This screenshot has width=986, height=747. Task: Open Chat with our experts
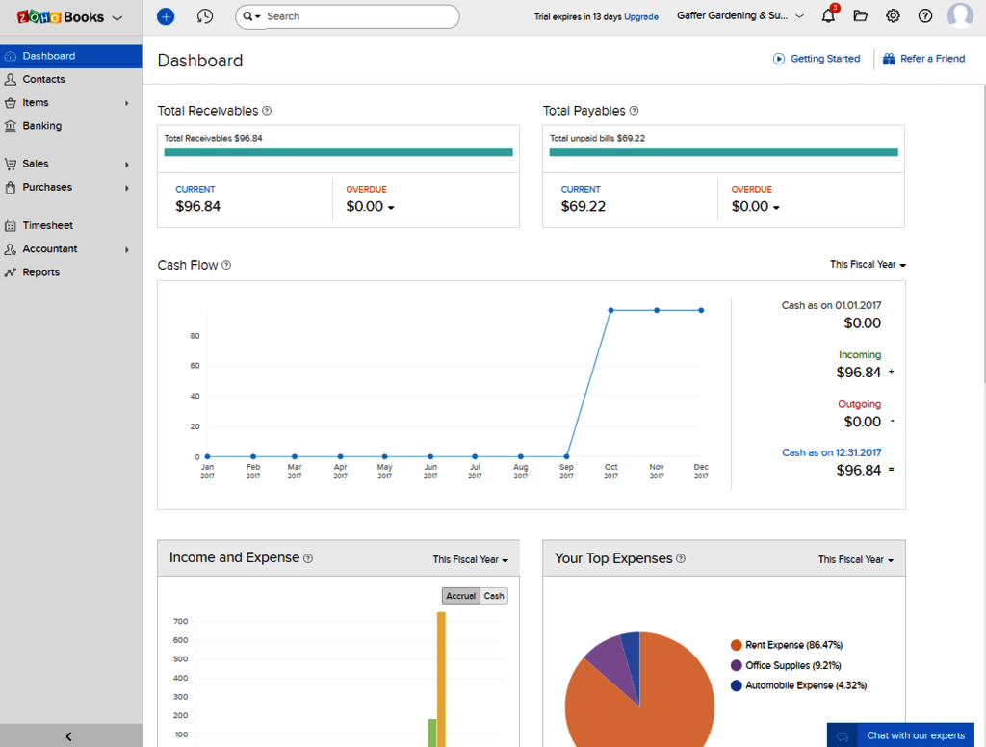[x=900, y=735]
